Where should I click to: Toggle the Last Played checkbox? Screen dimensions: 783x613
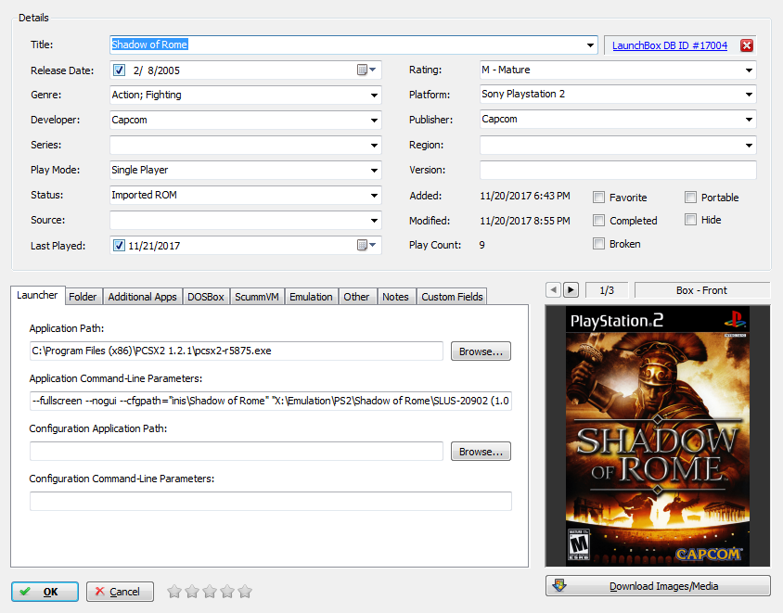(119, 245)
